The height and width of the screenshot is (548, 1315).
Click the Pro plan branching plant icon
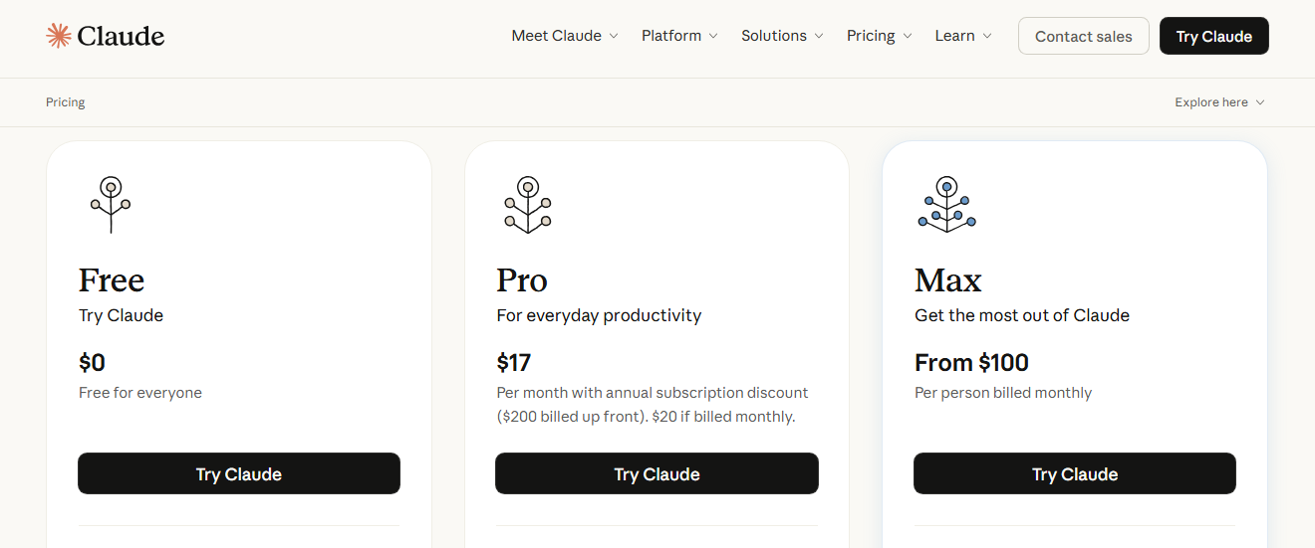[x=528, y=205]
